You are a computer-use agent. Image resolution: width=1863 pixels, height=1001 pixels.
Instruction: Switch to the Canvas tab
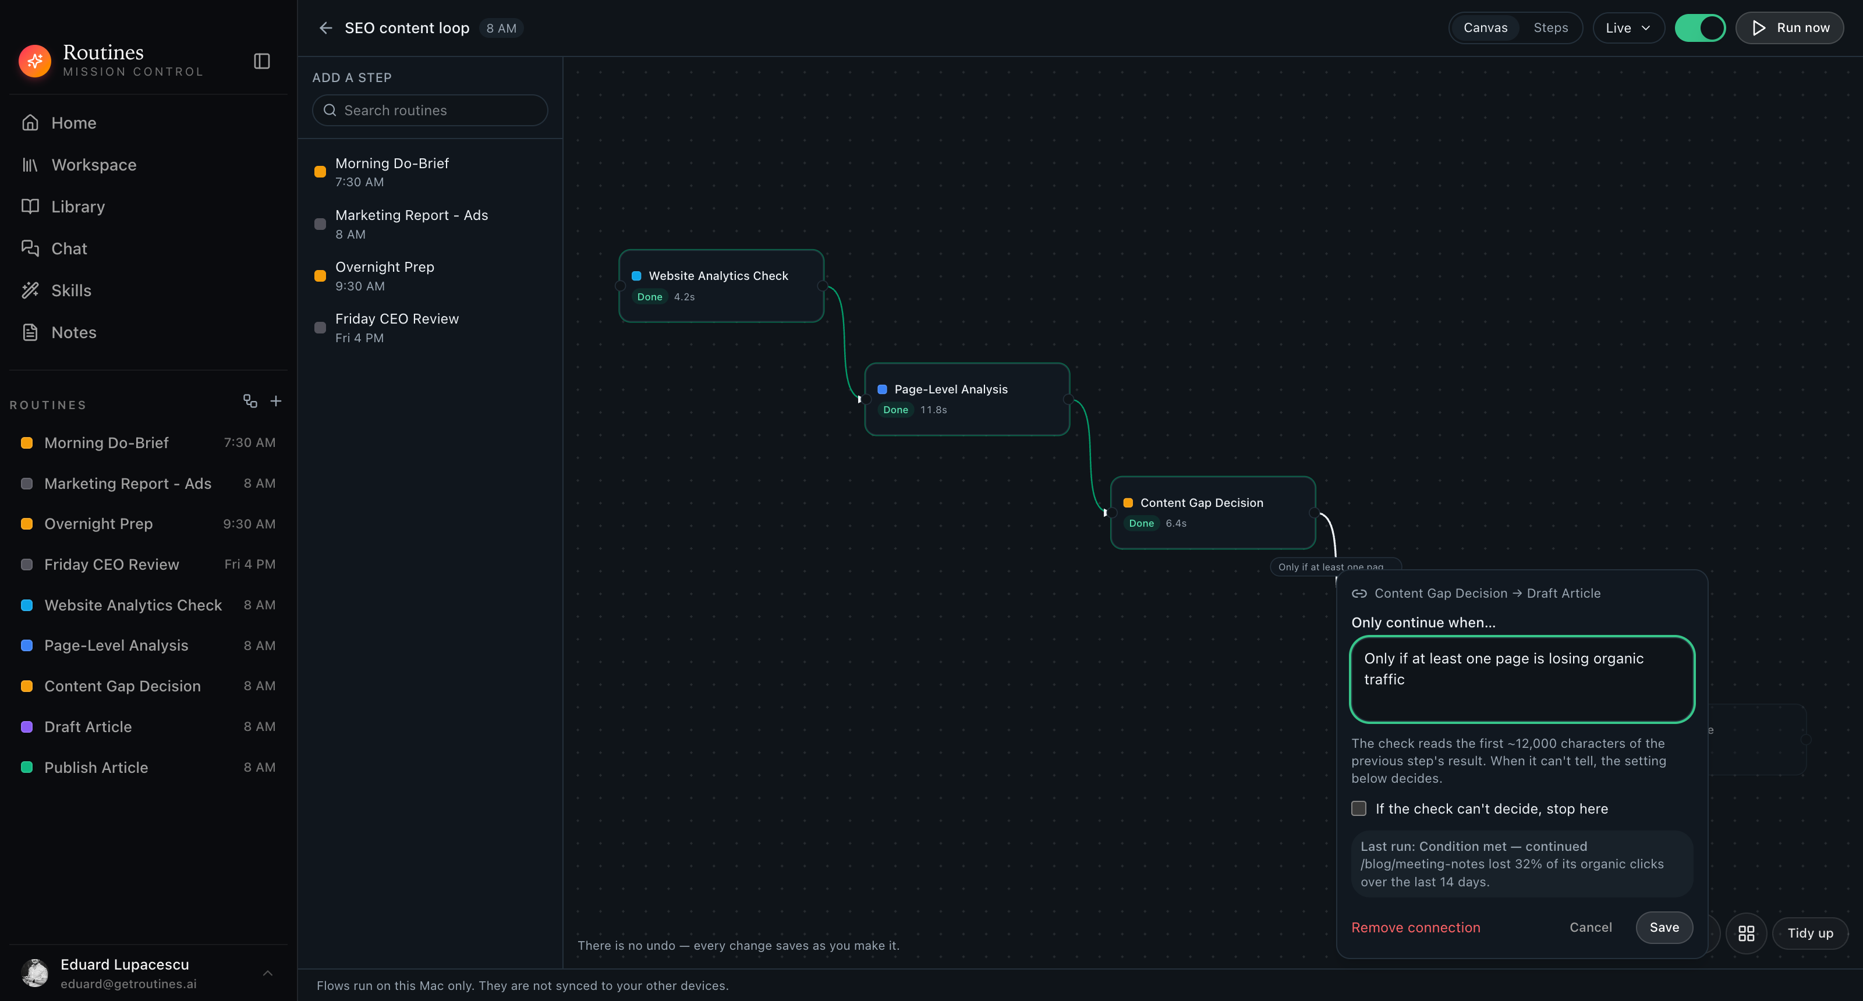(1486, 28)
